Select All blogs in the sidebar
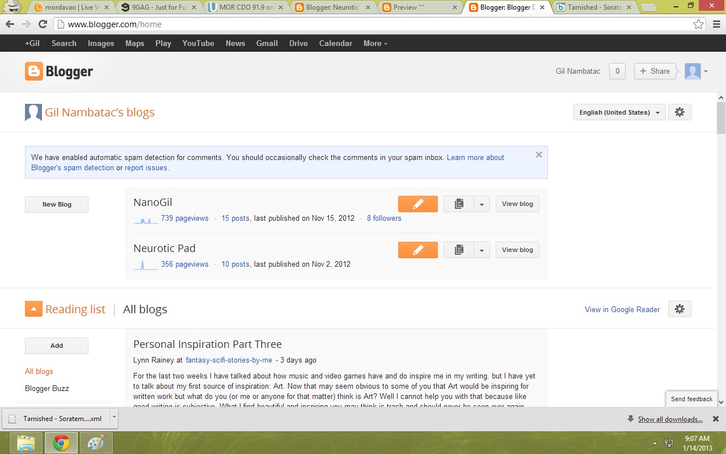Viewport: 726px width, 454px height. (x=39, y=372)
